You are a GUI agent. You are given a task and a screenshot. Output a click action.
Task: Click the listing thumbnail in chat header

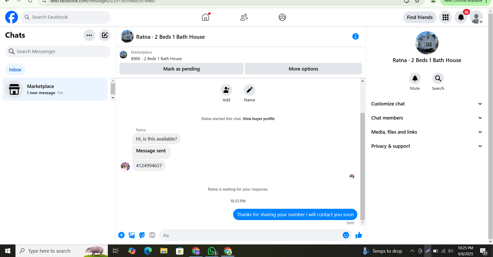(127, 36)
